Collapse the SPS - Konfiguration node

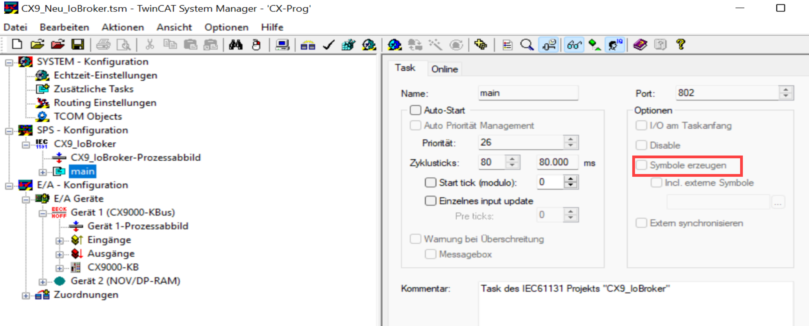pos(9,131)
